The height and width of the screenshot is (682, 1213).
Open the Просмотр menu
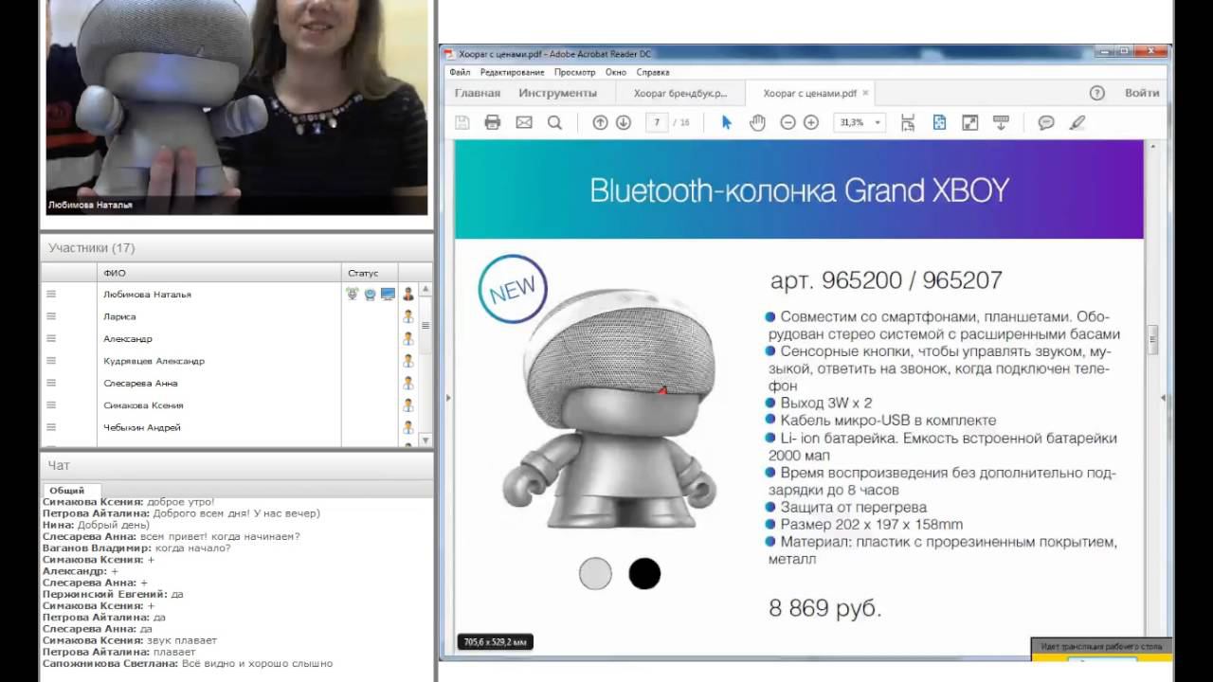(574, 72)
